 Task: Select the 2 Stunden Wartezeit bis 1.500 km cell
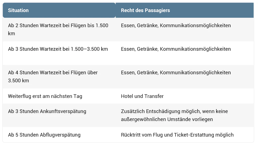[x=59, y=29]
